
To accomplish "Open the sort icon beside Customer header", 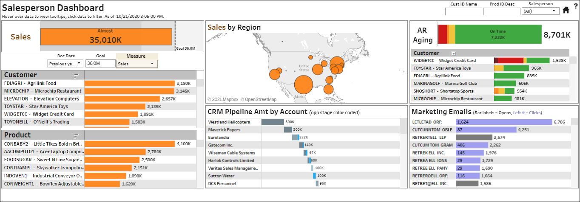I will 77,76.
